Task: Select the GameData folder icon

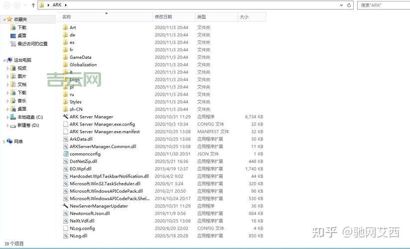Action: (x=65, y=57)
